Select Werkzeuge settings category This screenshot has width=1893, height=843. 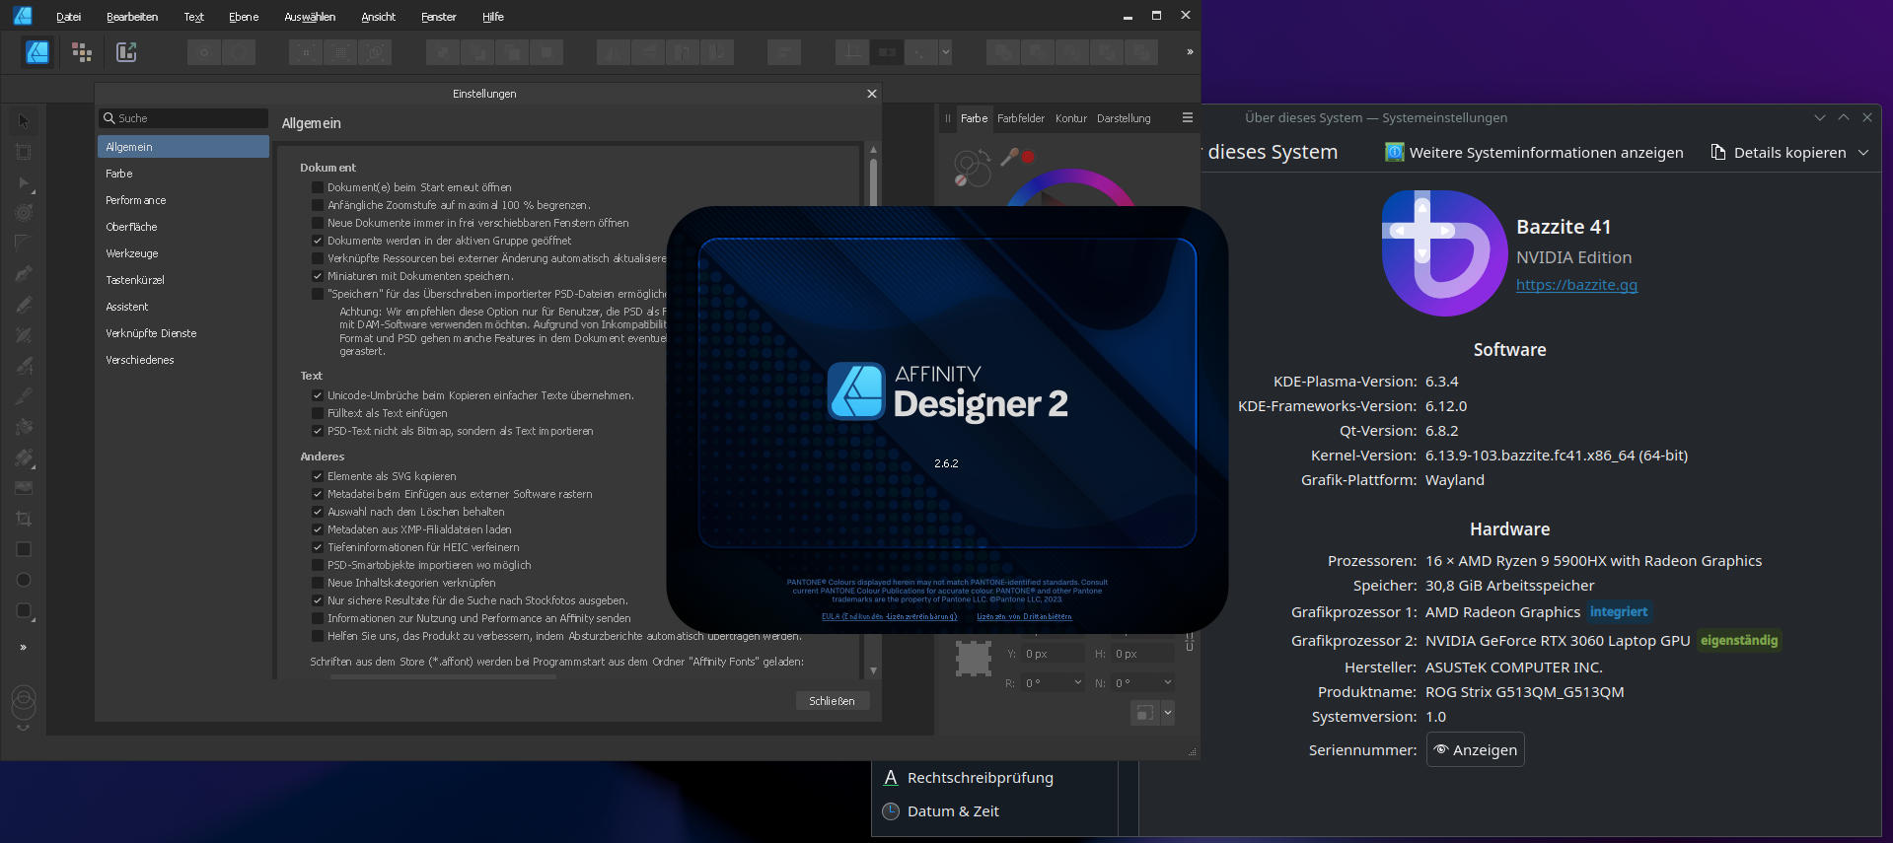183,253
